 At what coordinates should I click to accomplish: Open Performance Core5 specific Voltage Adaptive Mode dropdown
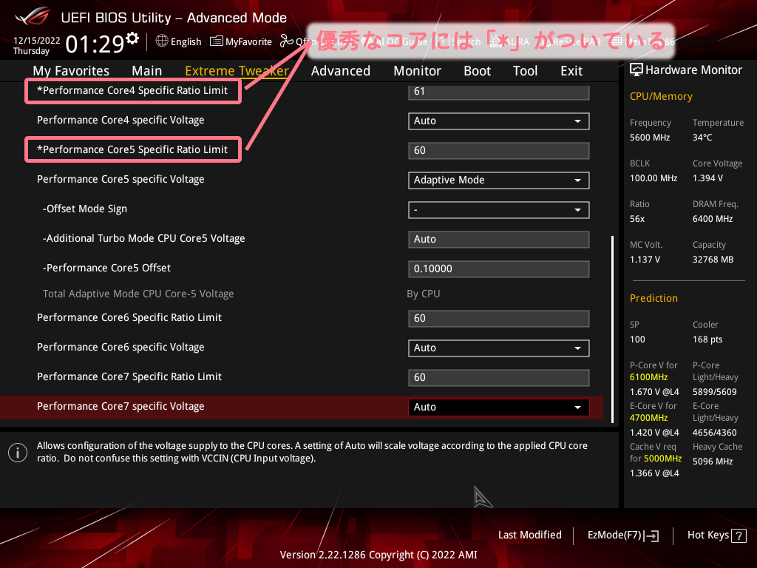tap(499, 180)
